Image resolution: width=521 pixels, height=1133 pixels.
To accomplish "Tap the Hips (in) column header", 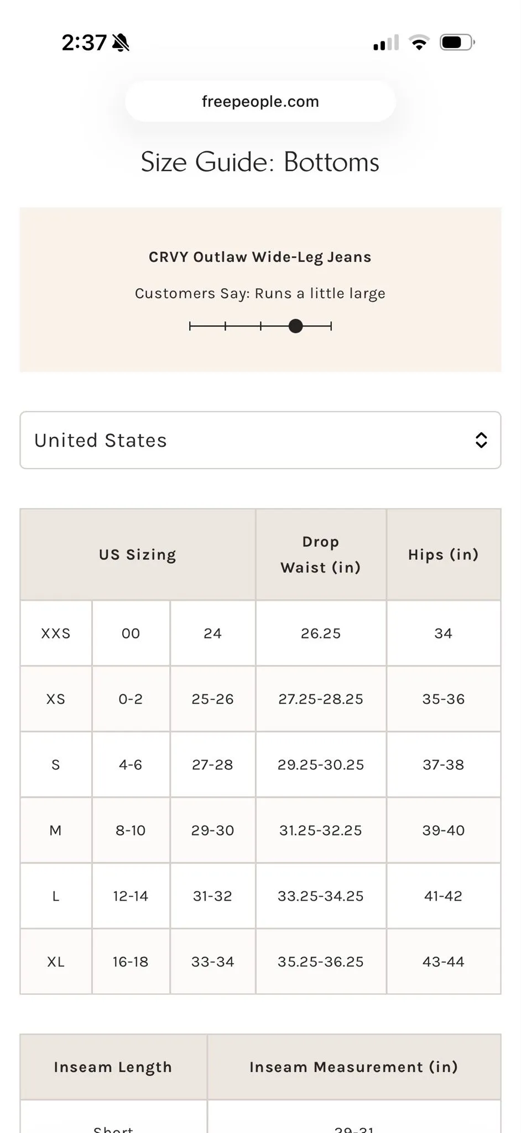I will pos(444,554).
